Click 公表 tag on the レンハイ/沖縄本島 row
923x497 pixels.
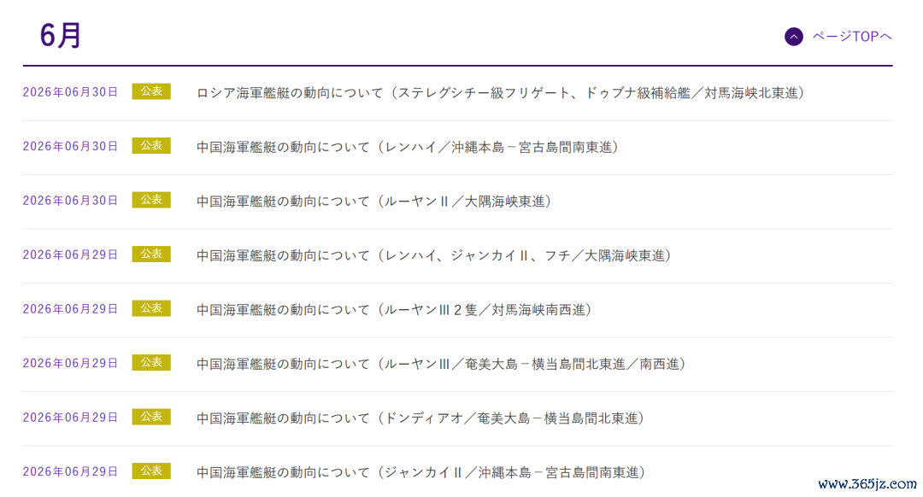tap(151, 145)
